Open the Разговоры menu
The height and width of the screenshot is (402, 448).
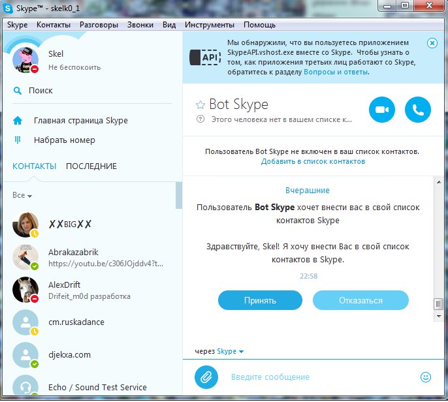coord(99,25)
